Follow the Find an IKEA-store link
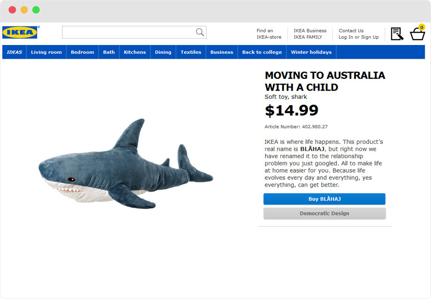The height and width of the screenshot is (299, 431). pyautogui.click(x=269, y=34)
